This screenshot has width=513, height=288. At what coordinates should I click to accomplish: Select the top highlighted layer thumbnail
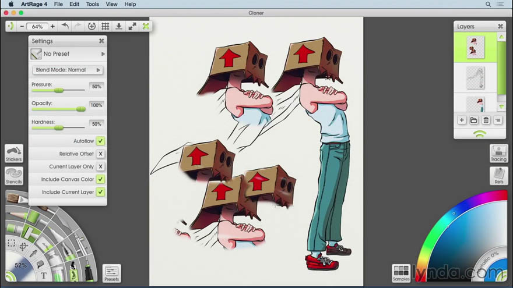(x=476, y=48)
